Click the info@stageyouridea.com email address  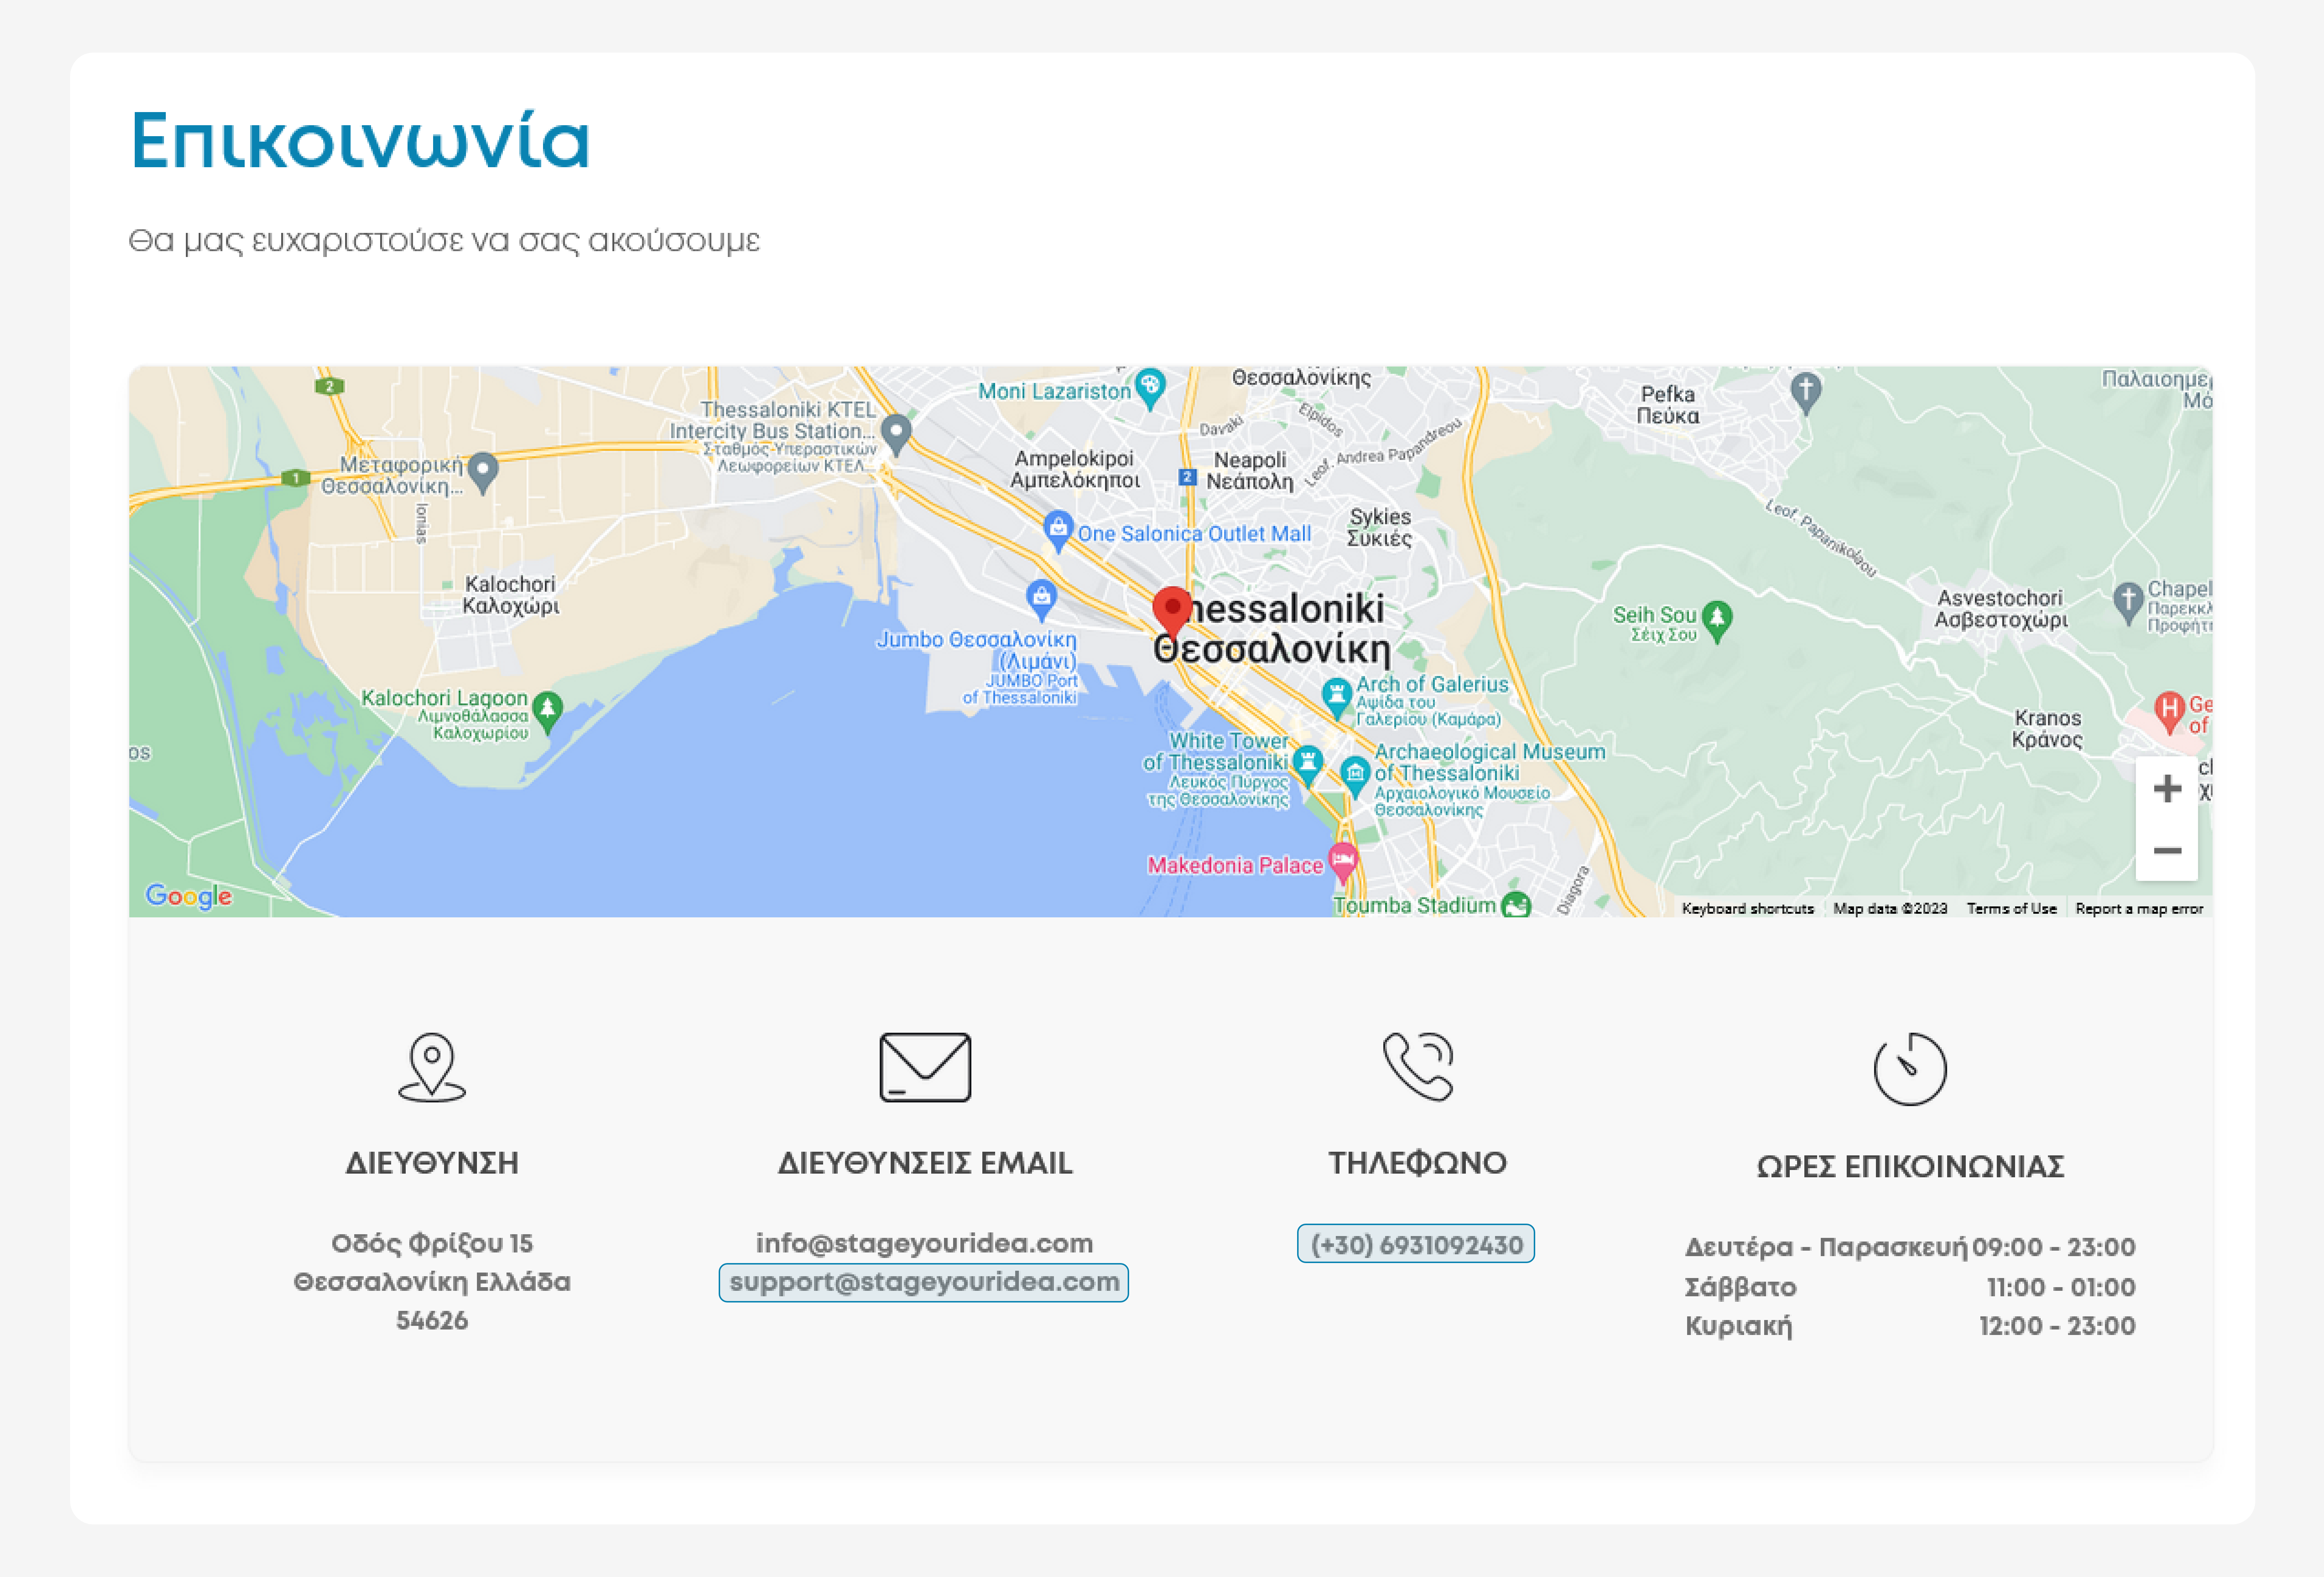tap(924, 1243)
